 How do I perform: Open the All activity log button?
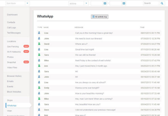(100, 17)
